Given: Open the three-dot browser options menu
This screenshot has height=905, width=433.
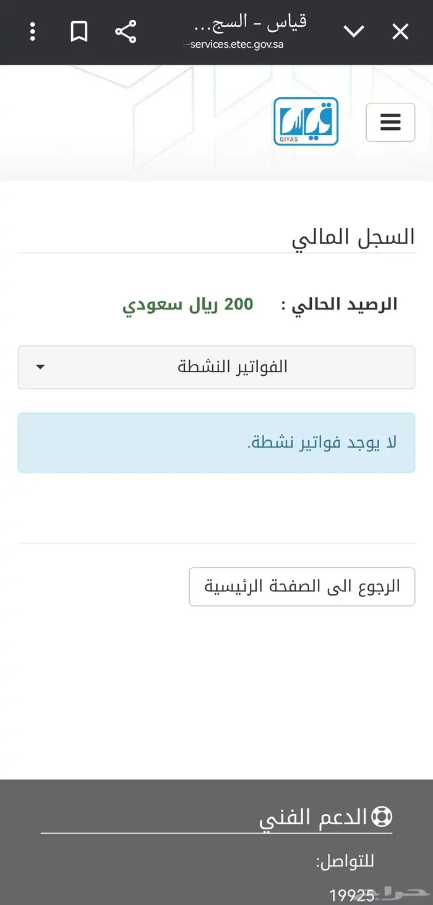Looking at the screenshot, I should click(33, 32).
